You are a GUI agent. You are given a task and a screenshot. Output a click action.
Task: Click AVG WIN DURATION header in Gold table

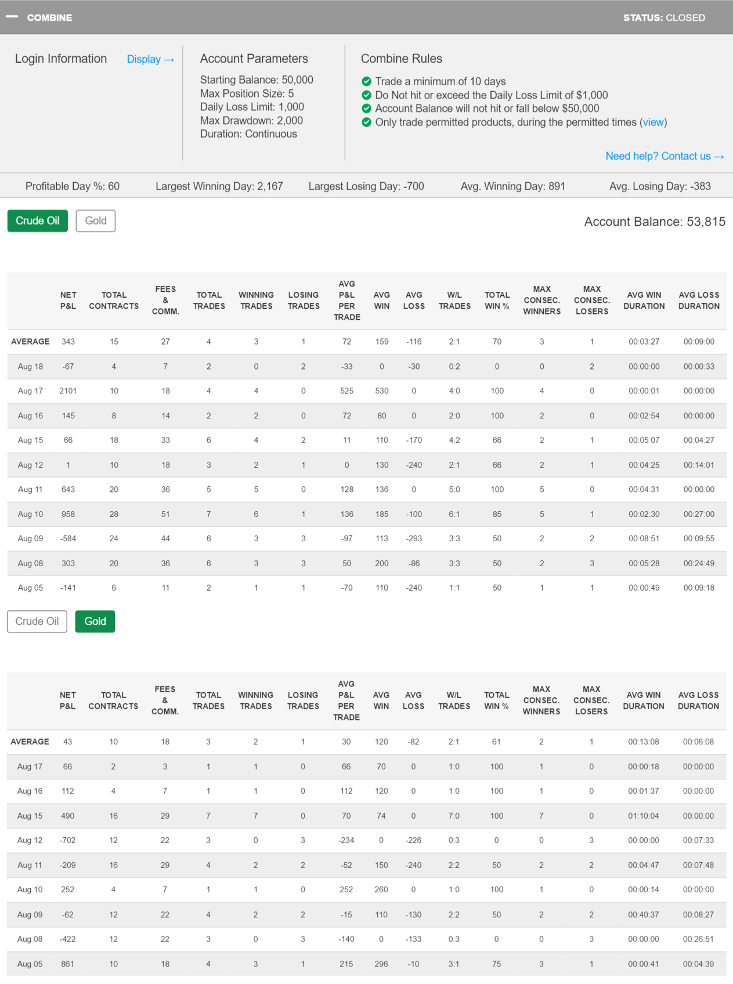tap(643, 701)
